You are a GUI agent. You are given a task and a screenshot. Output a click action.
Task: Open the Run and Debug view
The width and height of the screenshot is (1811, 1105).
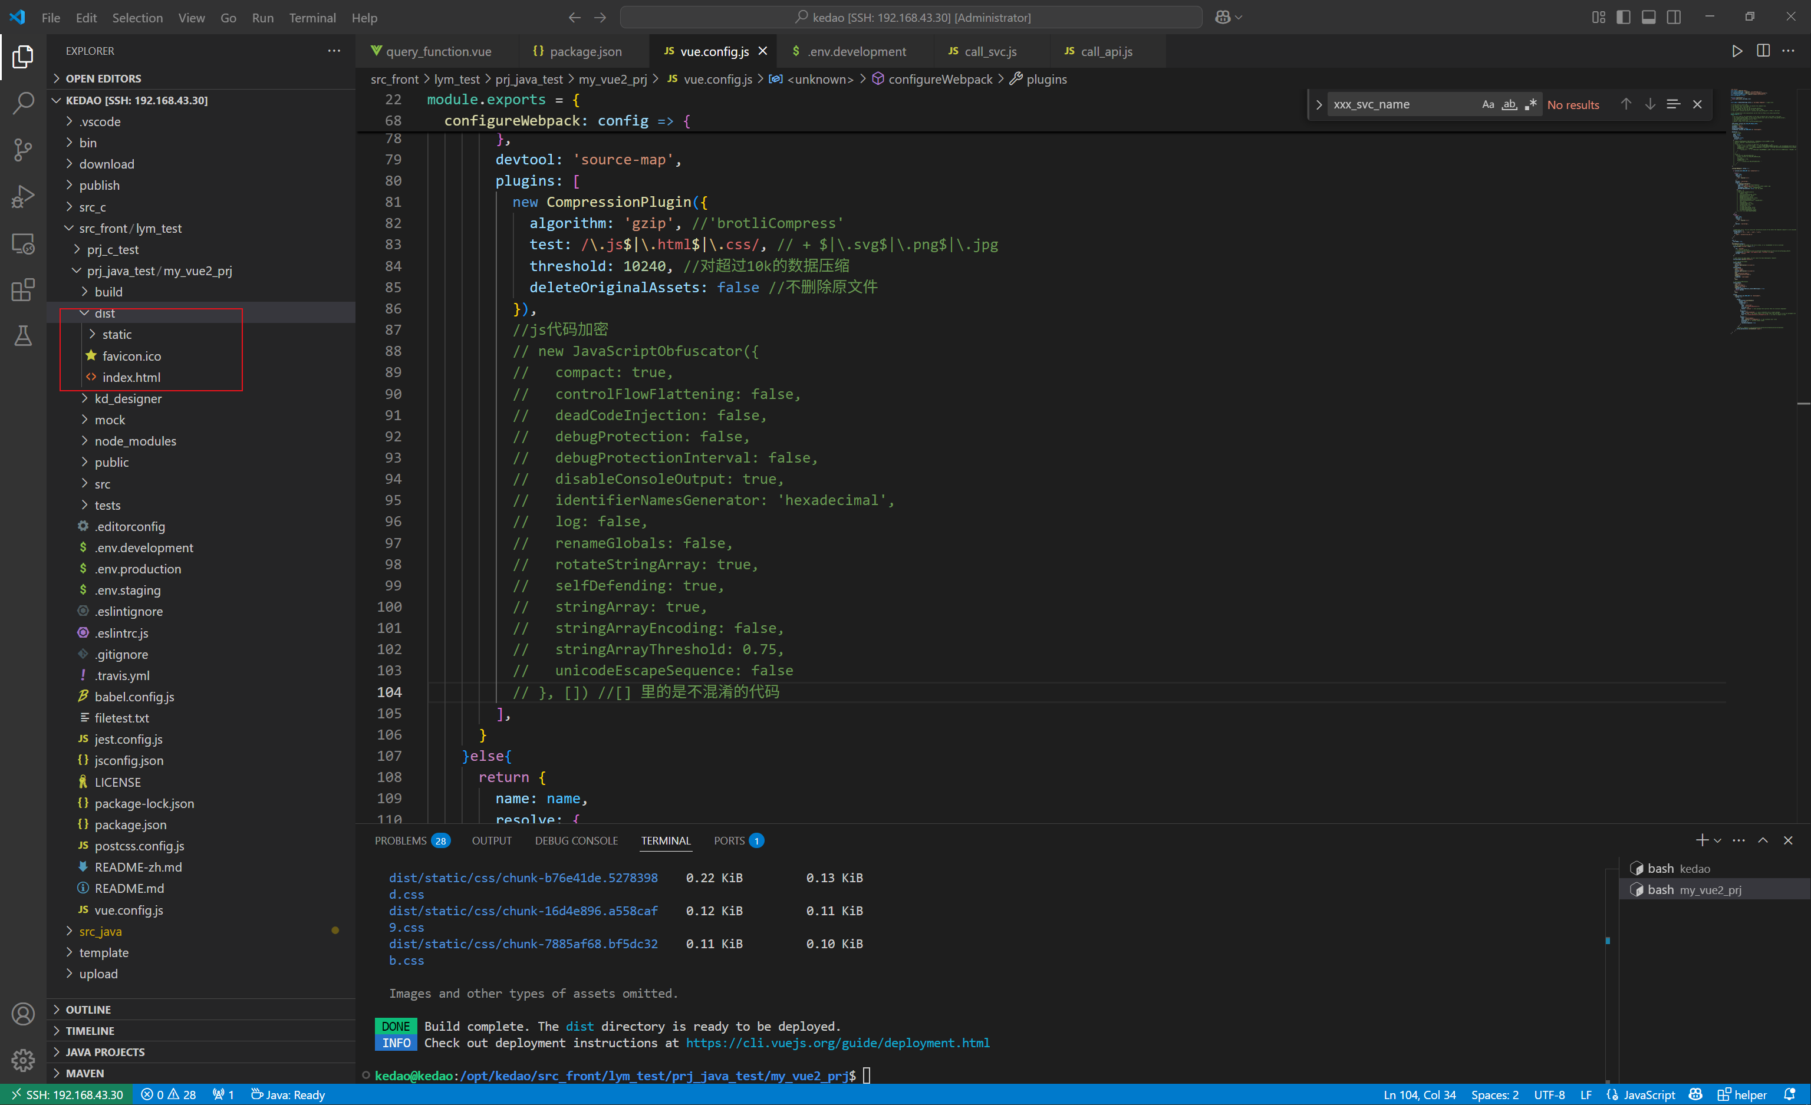coord(23,197)
